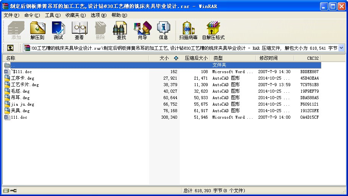Select the file name 工序卡.dwg

click(23, 78)
